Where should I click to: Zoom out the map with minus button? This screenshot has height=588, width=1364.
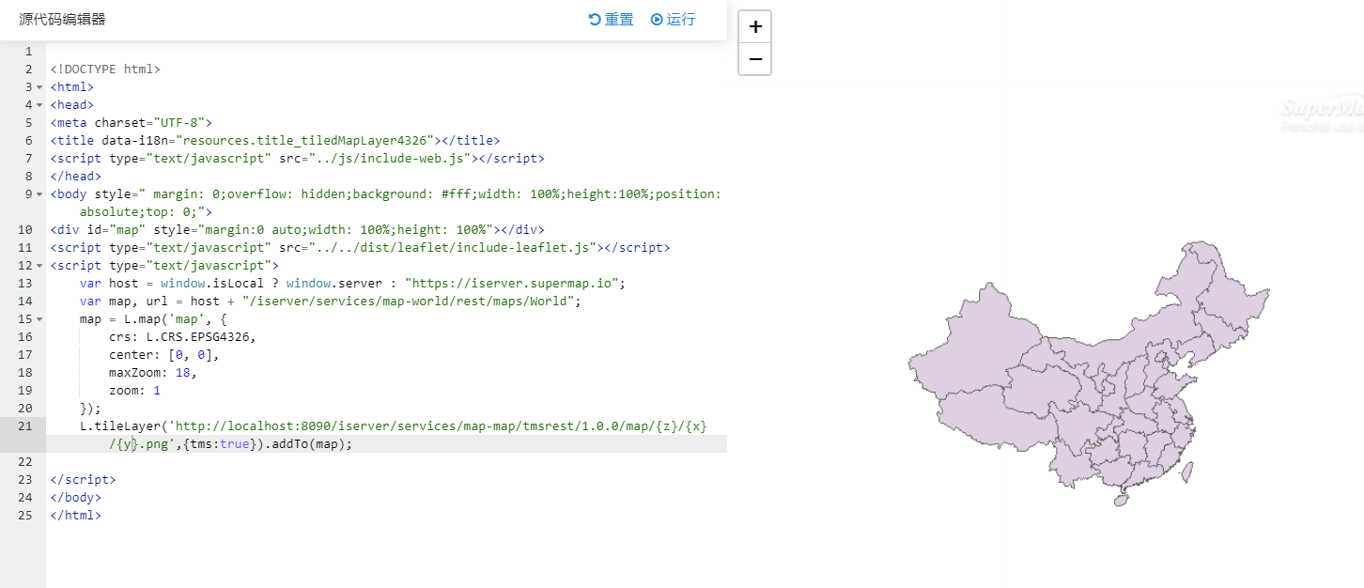pyautogui.click(x=755, y=59)
